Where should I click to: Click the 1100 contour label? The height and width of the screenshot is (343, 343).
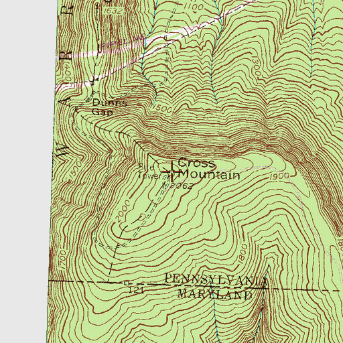pos(194,7)
